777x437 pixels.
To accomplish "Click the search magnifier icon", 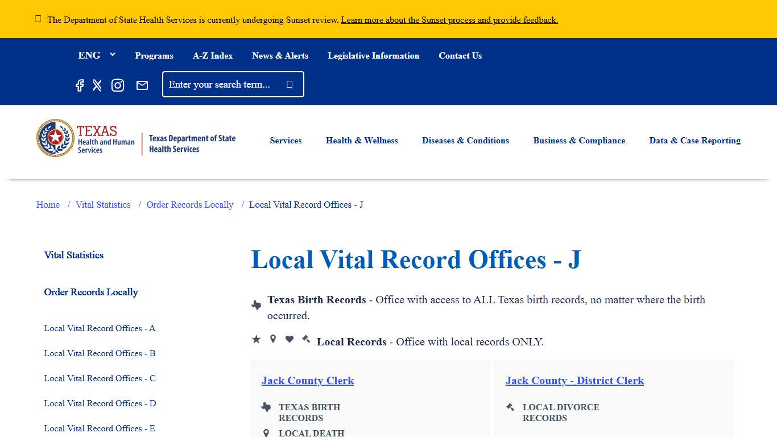I will [x=290, y=84].
